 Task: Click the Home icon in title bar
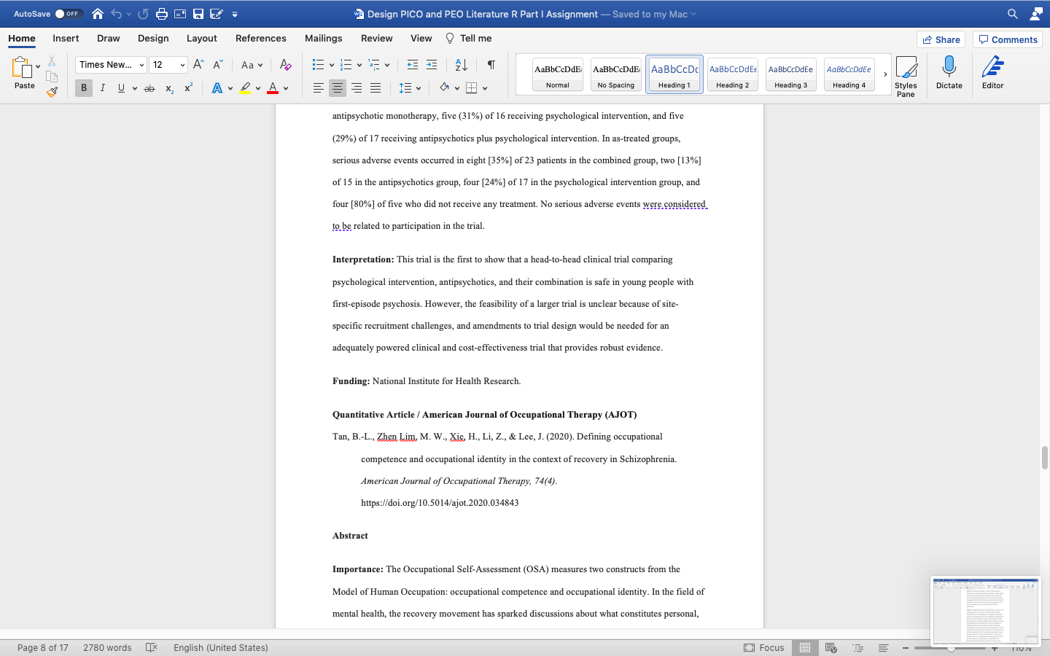[x=98, y=14]
